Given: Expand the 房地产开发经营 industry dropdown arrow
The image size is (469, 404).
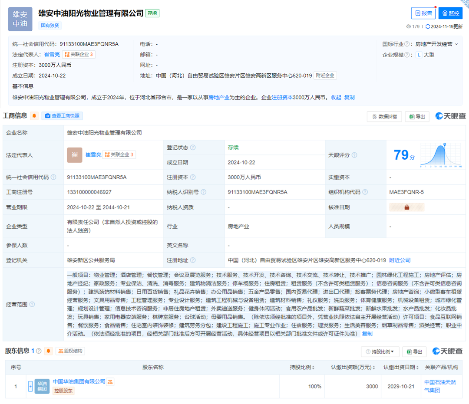Looking at the screenshot, I should pyautogui.click(x=456, y=44).
